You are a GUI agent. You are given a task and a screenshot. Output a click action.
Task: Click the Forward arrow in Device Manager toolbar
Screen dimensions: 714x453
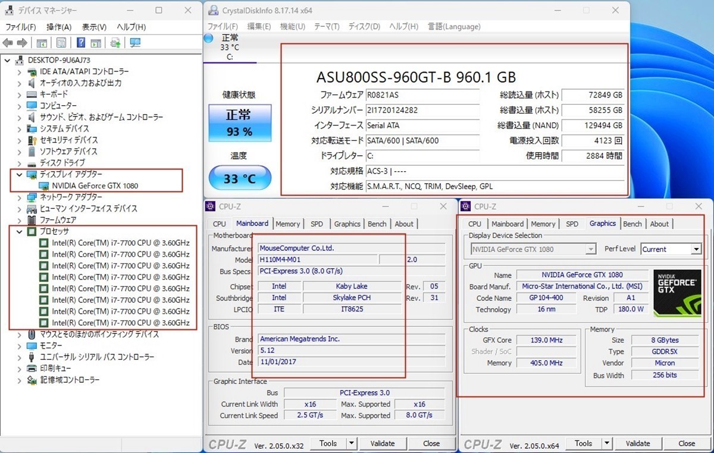point(22,43)
